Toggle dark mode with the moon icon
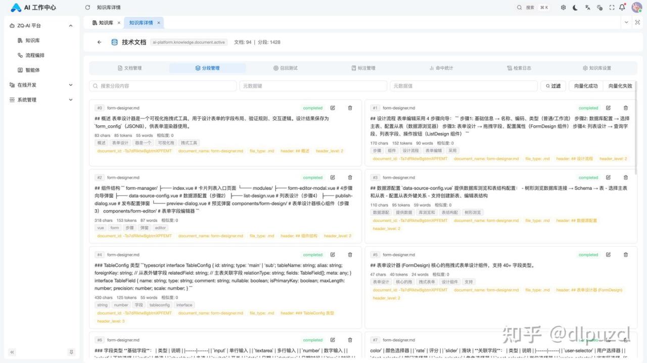 [x=575, y=8]
